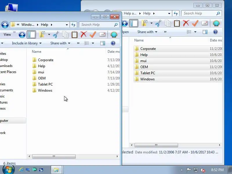Screen dimensions: 232x174
Task: Click Name column header in front window
Action: [37, 52]
